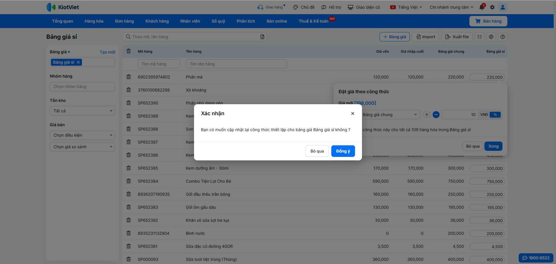Delete row SP652384 Combo Tiện Lợi

[x=129, y=181]
